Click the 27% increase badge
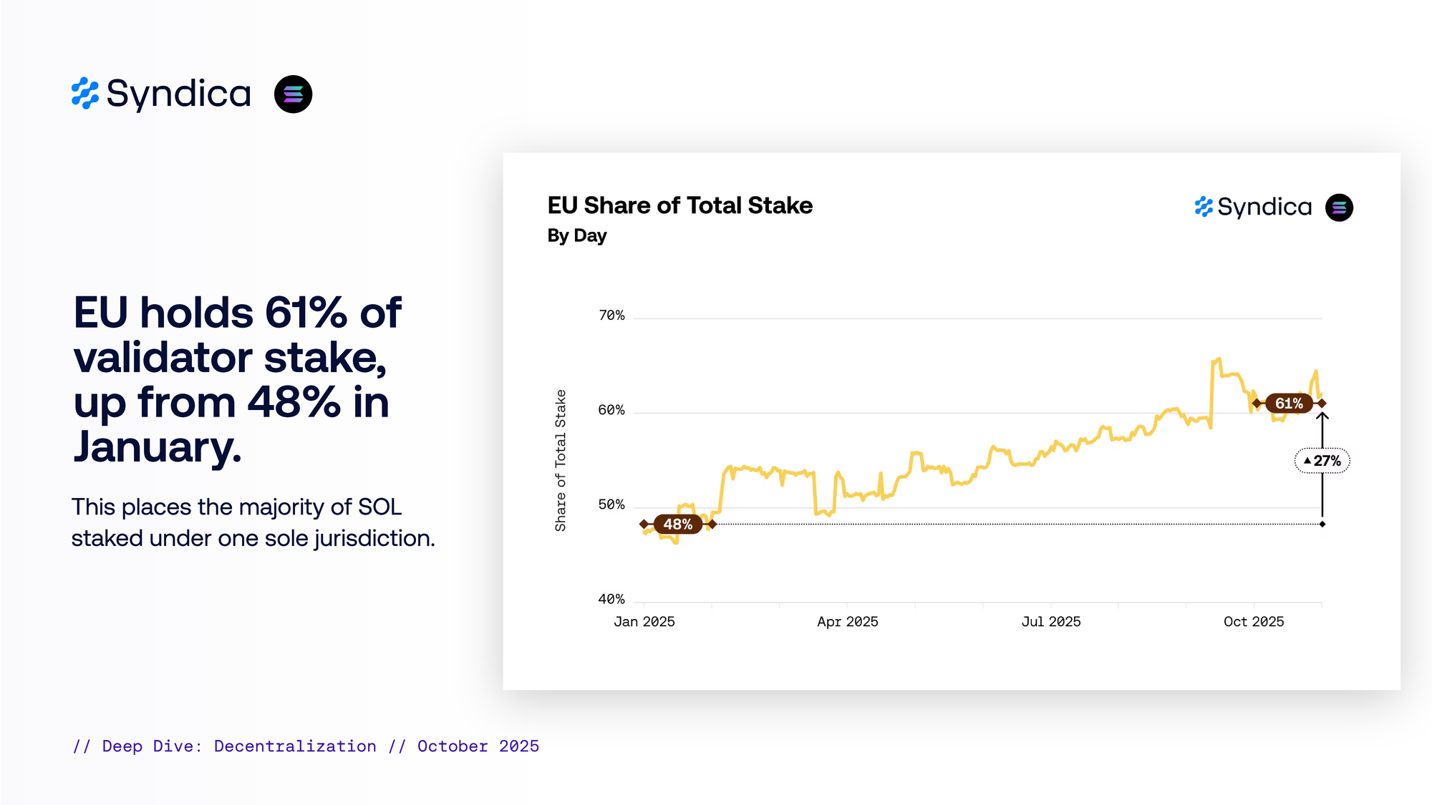The width and height of the screenshot is (1432, 805). click(1322, 461)
